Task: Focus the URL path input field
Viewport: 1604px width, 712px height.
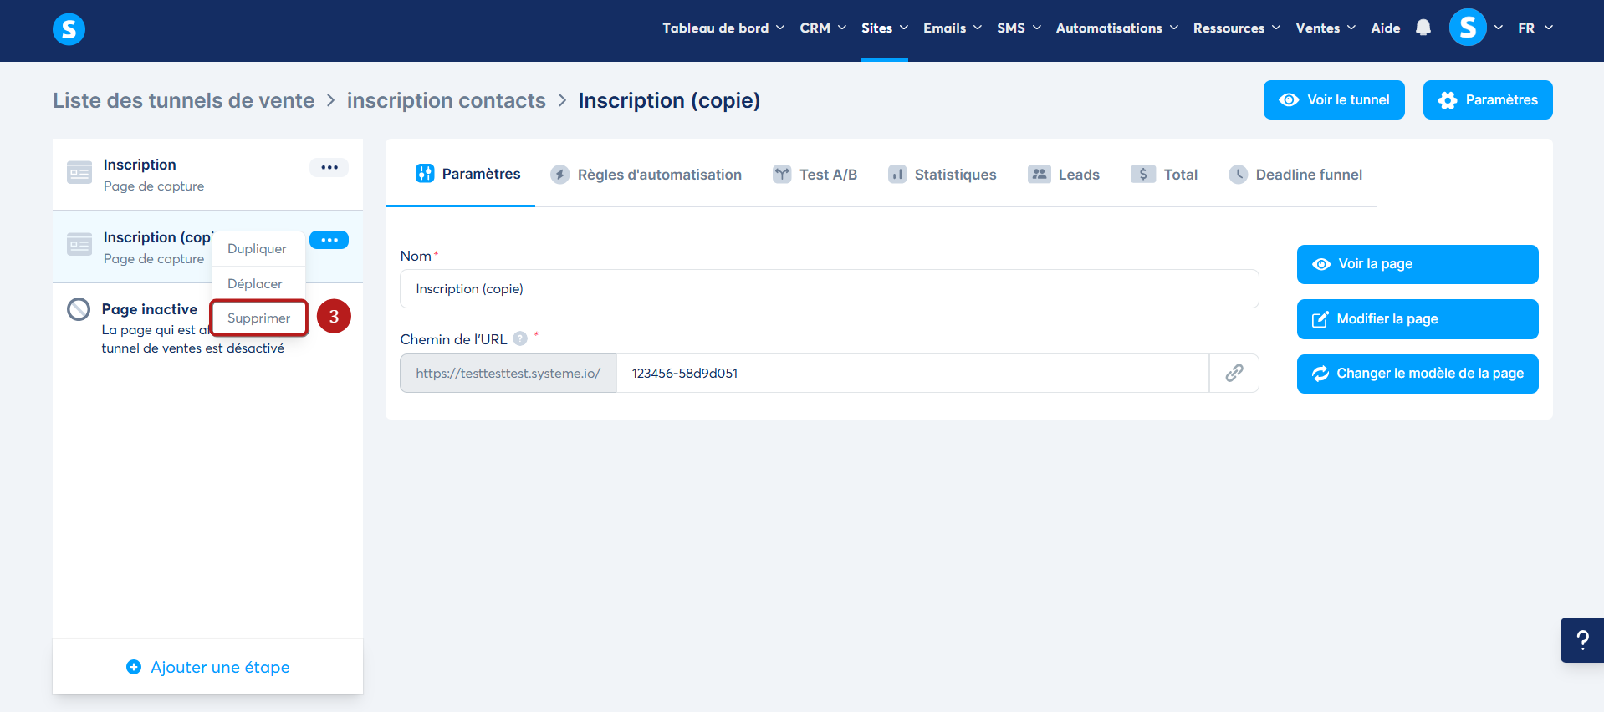Action: (x=912, y=374)
